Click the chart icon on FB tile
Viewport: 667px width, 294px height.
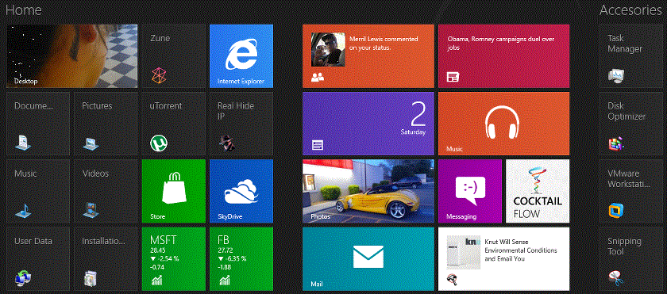click(224, 280)
